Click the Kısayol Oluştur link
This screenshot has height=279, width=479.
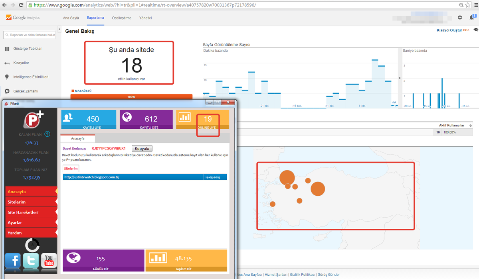pos(449,30)
